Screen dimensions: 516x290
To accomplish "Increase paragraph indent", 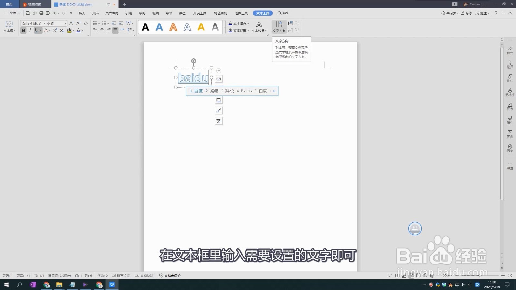I will pyautogui.click(x=121, y=23).
